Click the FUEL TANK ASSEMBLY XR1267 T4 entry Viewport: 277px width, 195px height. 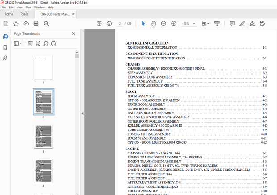(153, 86)
